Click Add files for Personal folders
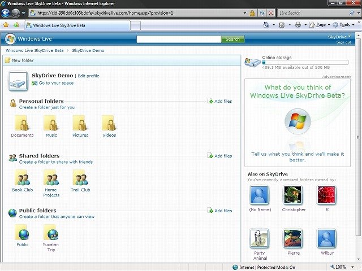 220,101
